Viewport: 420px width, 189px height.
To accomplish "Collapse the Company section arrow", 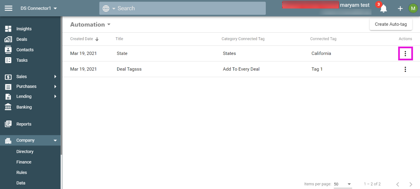I will click(x=55, y=140).
